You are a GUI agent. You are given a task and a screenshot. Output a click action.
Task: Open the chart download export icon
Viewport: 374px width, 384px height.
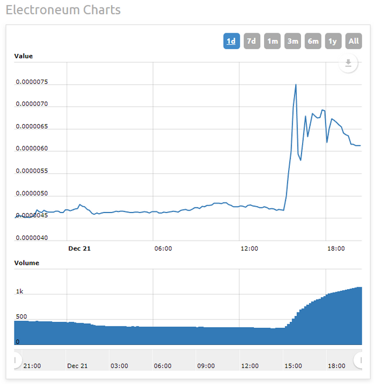[x=348, y=63]
